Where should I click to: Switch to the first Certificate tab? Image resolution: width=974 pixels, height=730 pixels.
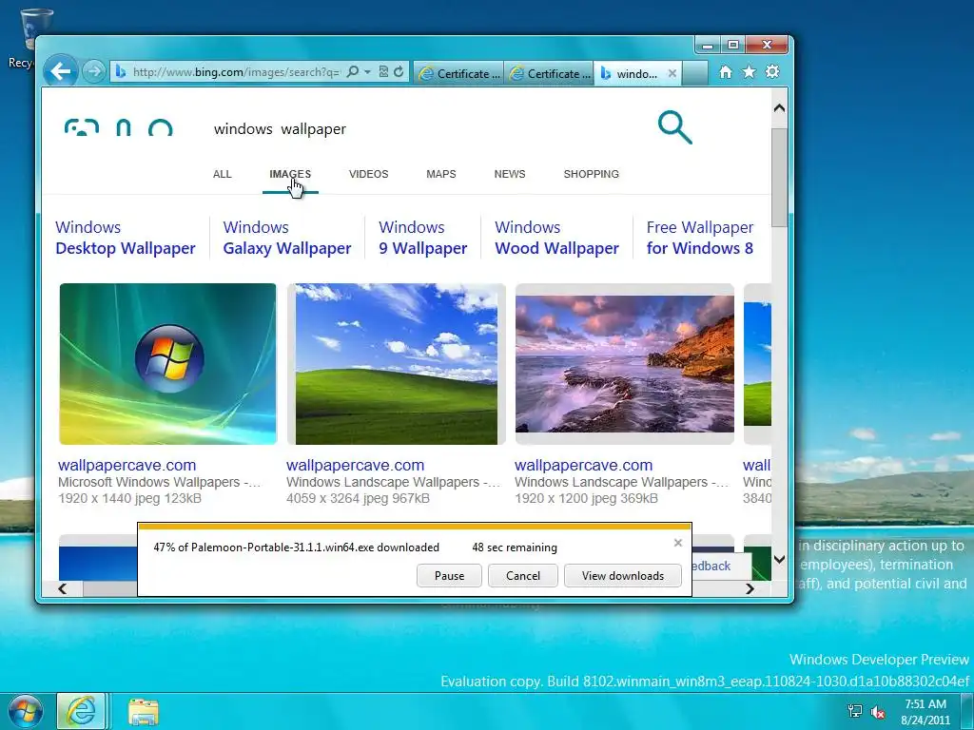(458, 73)
